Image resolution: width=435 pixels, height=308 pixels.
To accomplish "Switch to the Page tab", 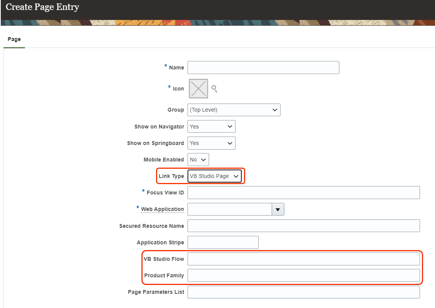I will pyautogui.click(x=14, y=39).
